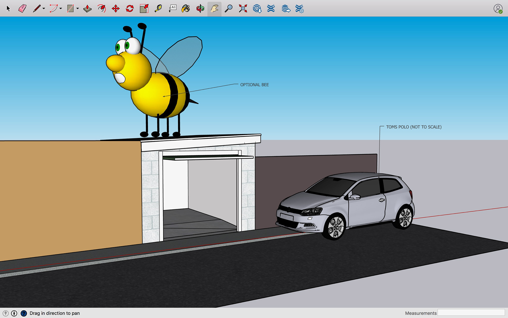Expand the Arc tool dropdown arrow

click(x=61, y=9)
